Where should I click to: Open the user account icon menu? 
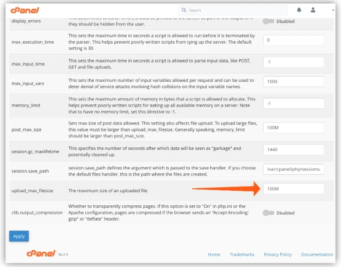coord(313,10)
